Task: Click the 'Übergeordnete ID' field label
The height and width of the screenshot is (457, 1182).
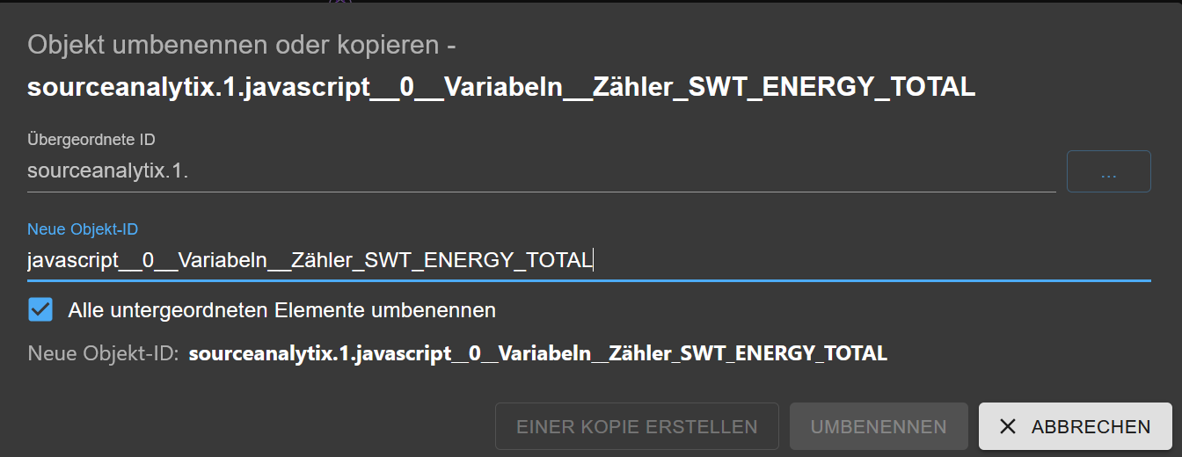Action: pyautogui.click(x=91, y=139)
